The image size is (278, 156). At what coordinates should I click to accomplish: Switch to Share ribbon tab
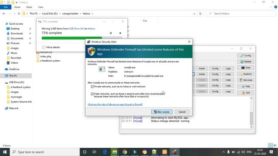[x=29, y=7]
